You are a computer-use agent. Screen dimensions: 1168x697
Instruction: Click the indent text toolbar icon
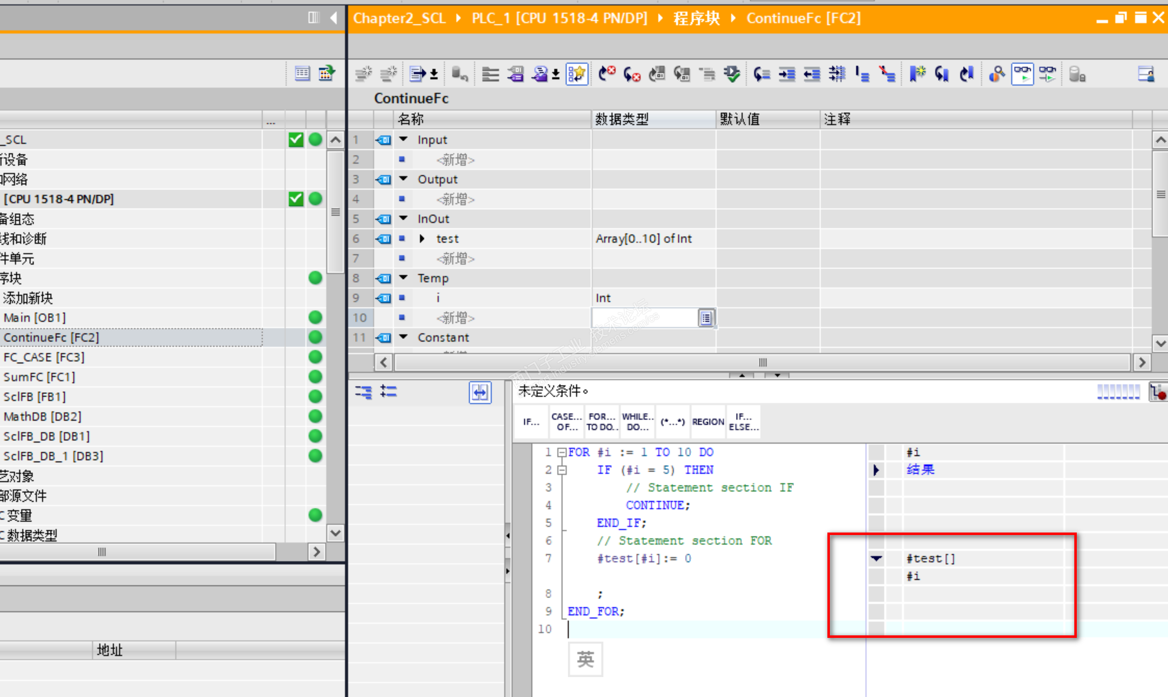[x=787, y=74]
